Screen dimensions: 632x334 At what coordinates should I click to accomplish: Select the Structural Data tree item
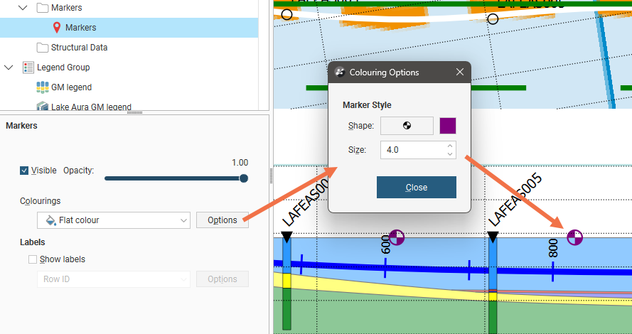(x=79, y=48)
